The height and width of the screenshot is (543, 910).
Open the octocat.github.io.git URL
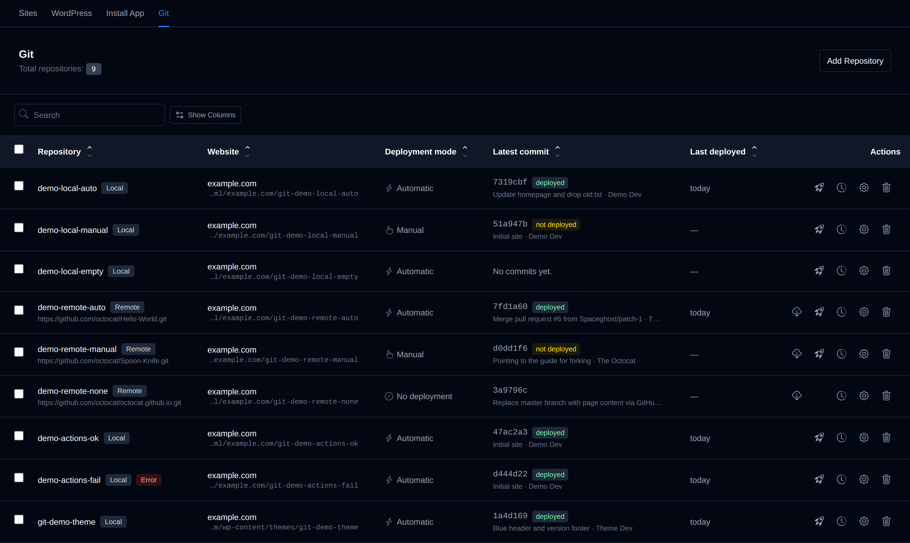coord(109,402)
